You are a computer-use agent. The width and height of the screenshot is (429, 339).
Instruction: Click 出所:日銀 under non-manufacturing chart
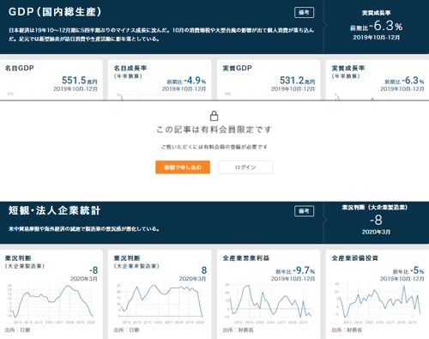click(x=126, y=330)
